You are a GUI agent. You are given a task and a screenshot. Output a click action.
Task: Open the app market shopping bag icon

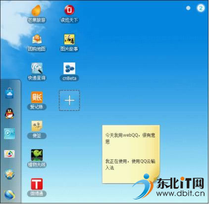(x=9, y=93)
